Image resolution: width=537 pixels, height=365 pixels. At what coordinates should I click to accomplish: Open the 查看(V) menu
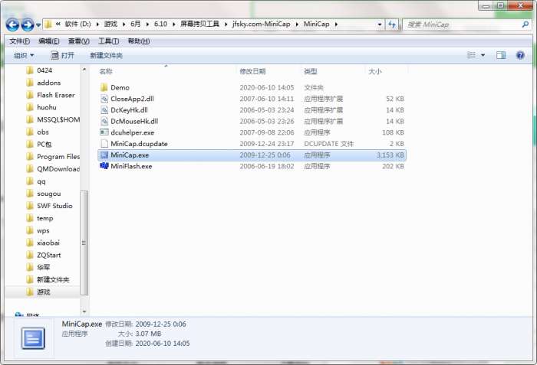(79, 41)
